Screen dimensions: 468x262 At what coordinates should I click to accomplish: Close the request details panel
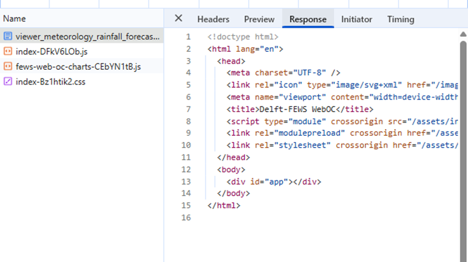(178, 19)
